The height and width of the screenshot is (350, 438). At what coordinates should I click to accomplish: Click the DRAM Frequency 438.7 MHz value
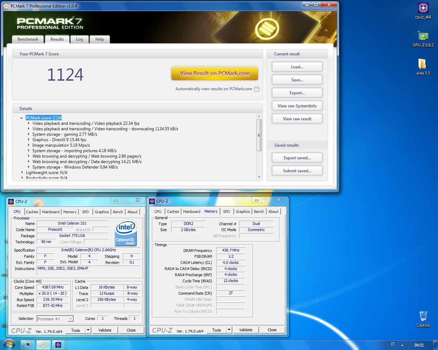[x=231, y=250]
